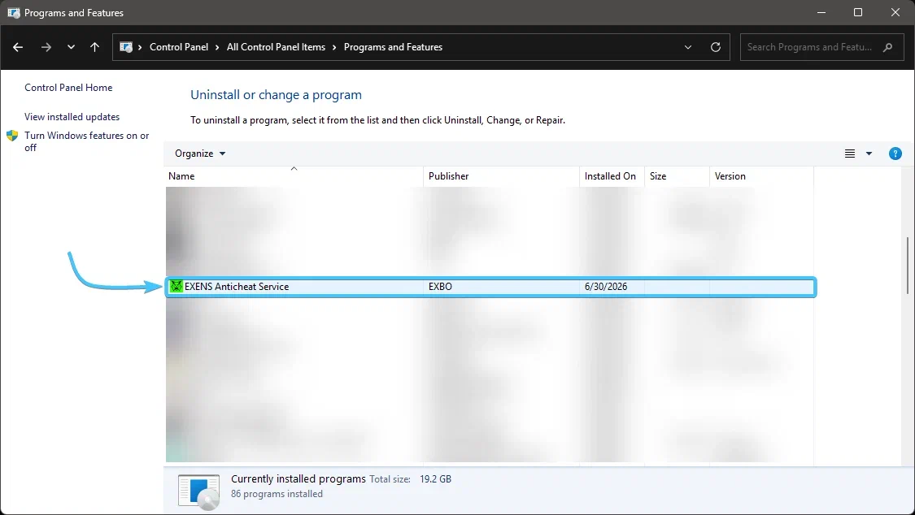The width and height of the screenshot is (915, 515).
Task: Click the 19.2 GB total size value
Action: [x=435, y=479]
